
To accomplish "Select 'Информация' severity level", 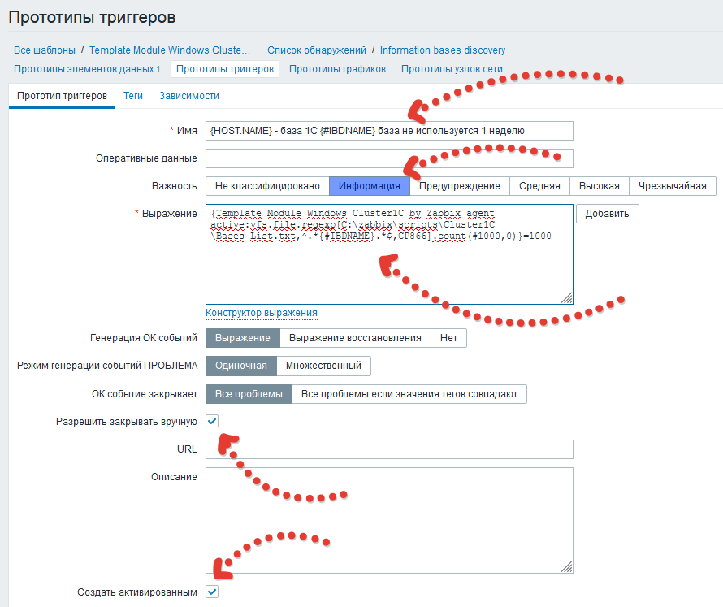I will pyautogui.click(x=370, y=186).
